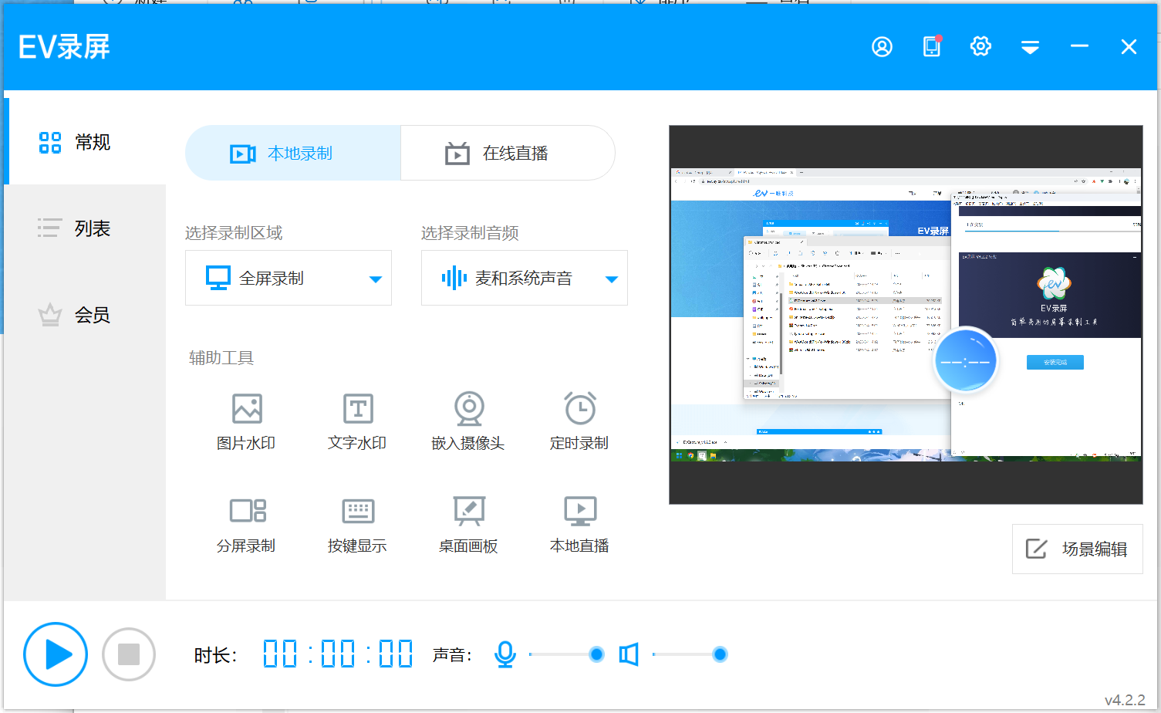1161x713 pixels.
Task: Open the title bar drop-down menu icon
Action: pos(1030,48)
